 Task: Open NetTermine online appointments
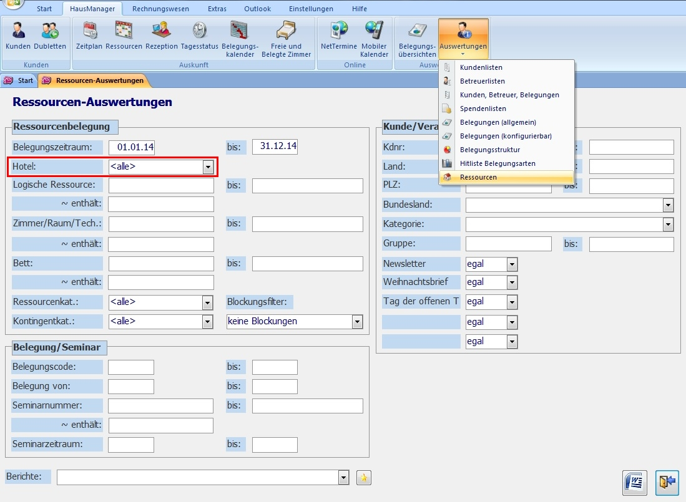click(339, 36)
